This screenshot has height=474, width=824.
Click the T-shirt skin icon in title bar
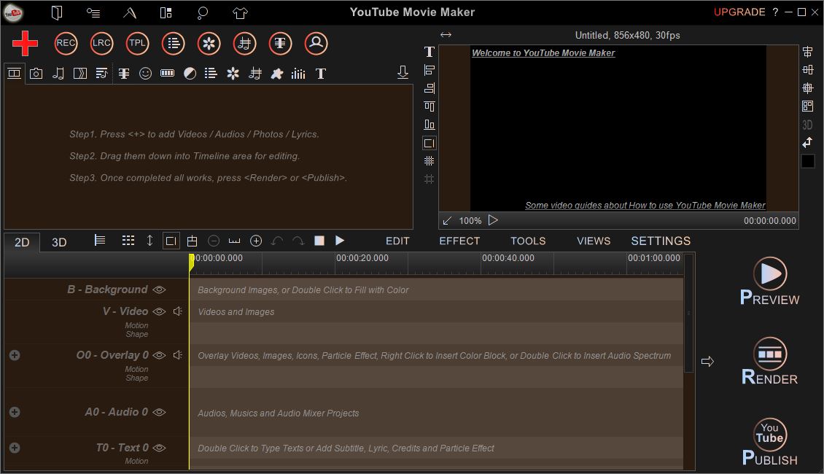pyautogui.click(x=240, y=12)
